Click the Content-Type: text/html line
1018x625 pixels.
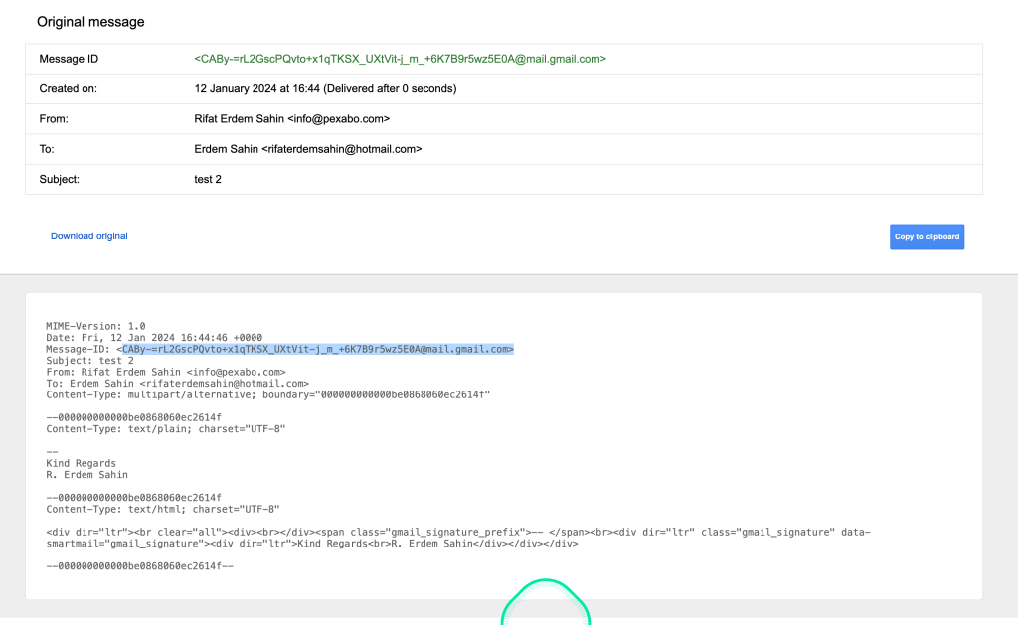pos(162,510)
